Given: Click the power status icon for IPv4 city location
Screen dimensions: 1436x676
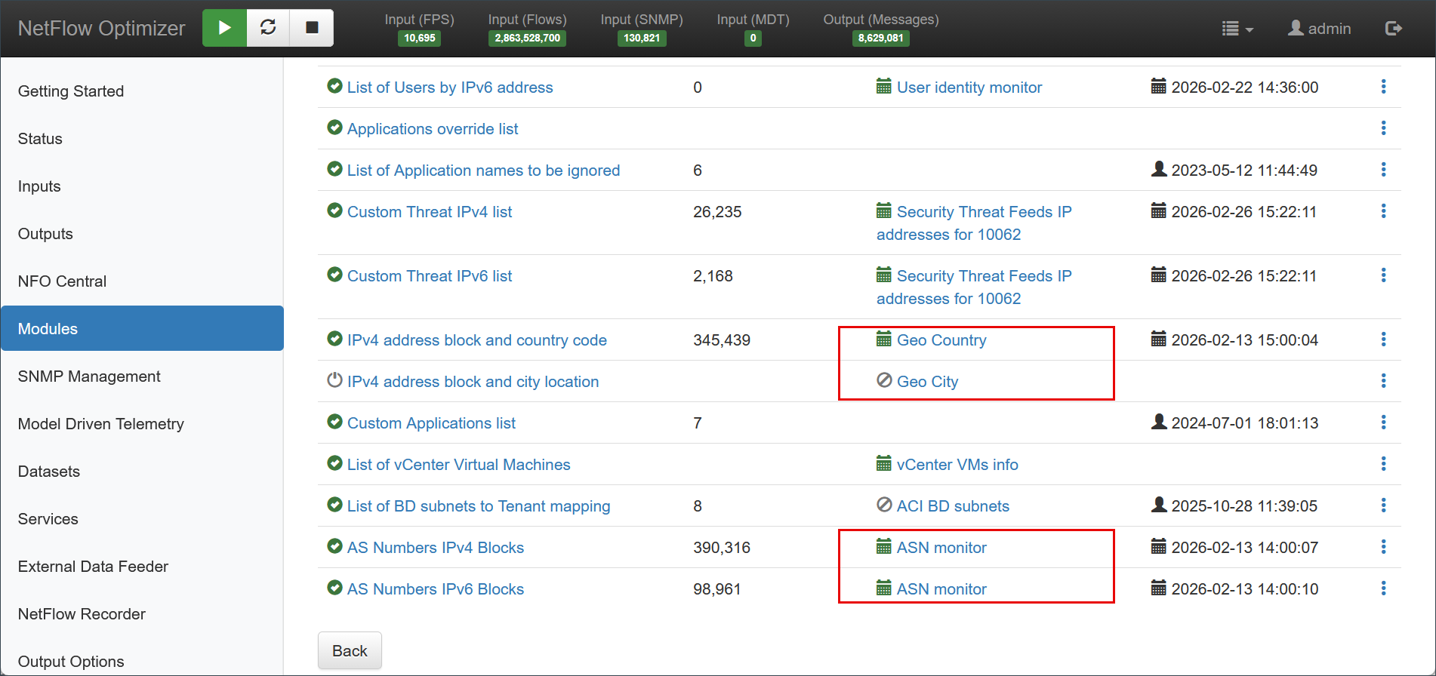Looking at the screenshot, I should click(x=334, y=380).
